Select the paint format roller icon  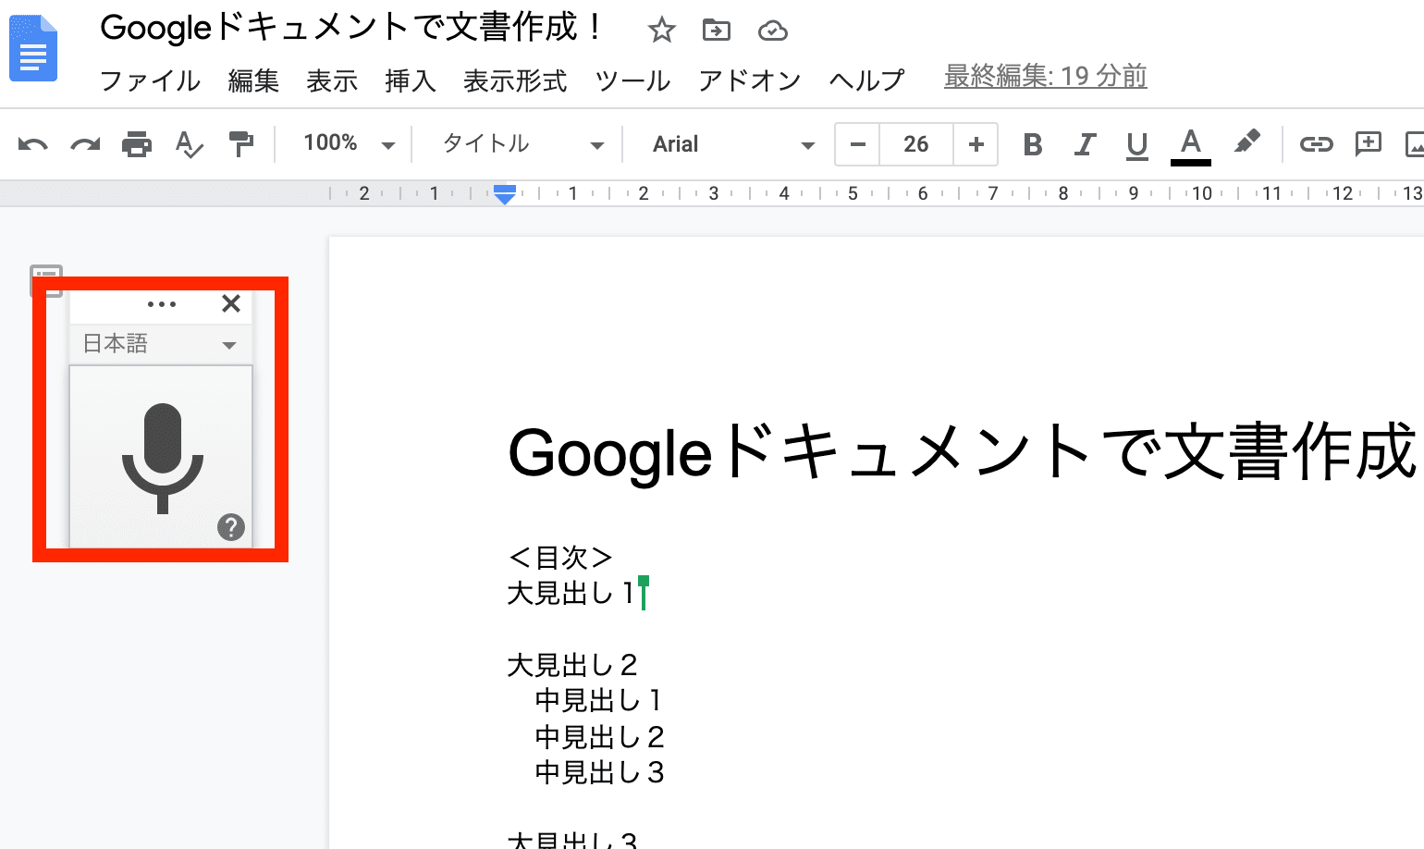[240, 144]
